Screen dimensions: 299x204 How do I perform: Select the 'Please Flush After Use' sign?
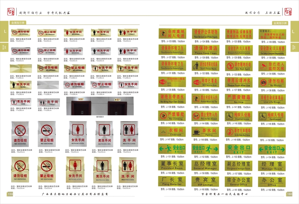coord(238,82)
